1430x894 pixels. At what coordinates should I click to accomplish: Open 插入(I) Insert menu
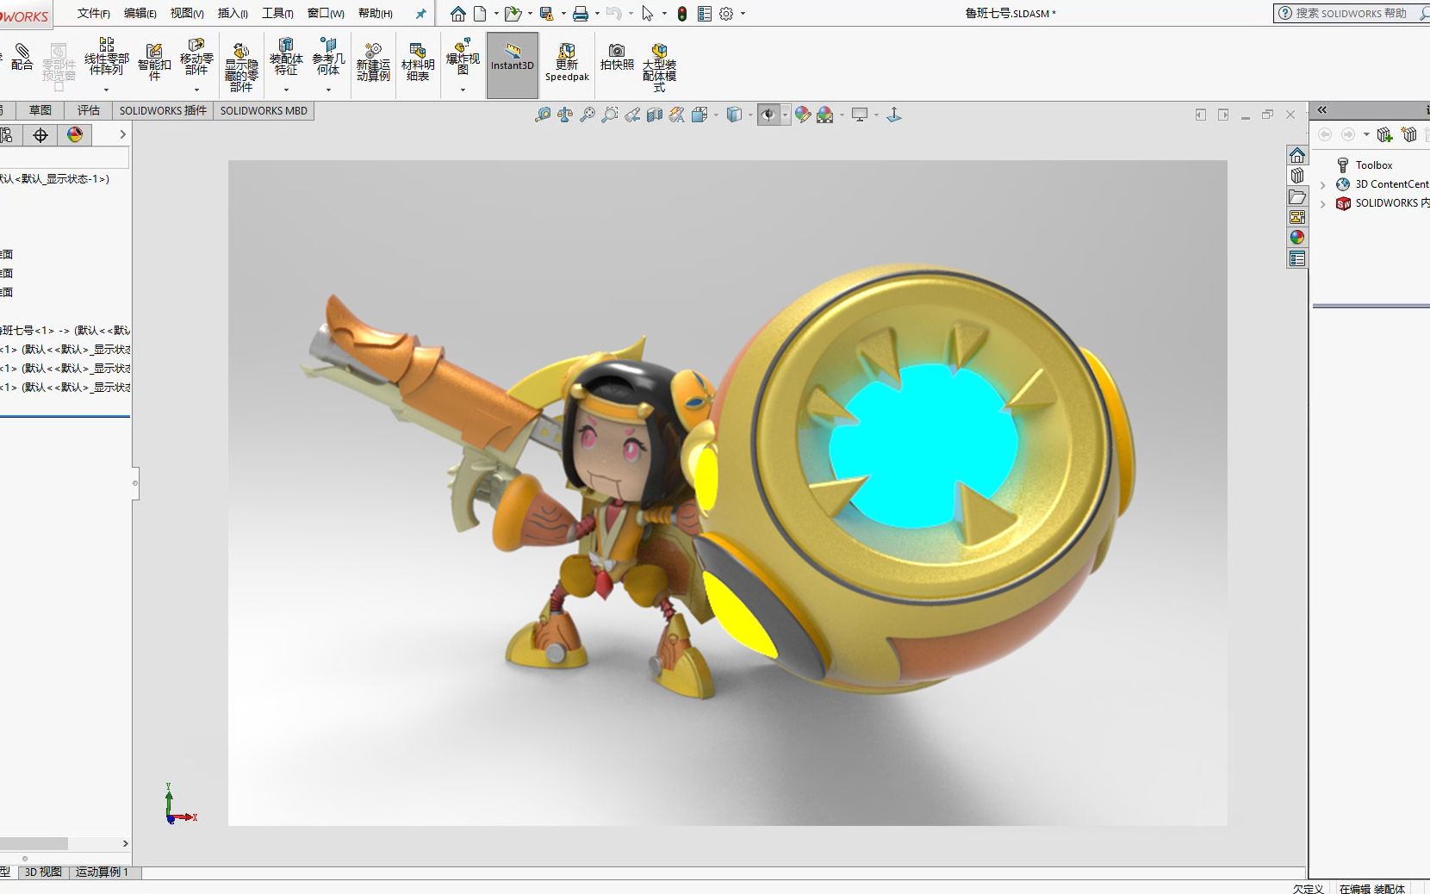(233, 13)
